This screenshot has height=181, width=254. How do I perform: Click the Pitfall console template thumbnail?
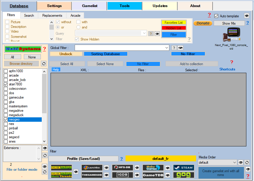pos(231,35)
